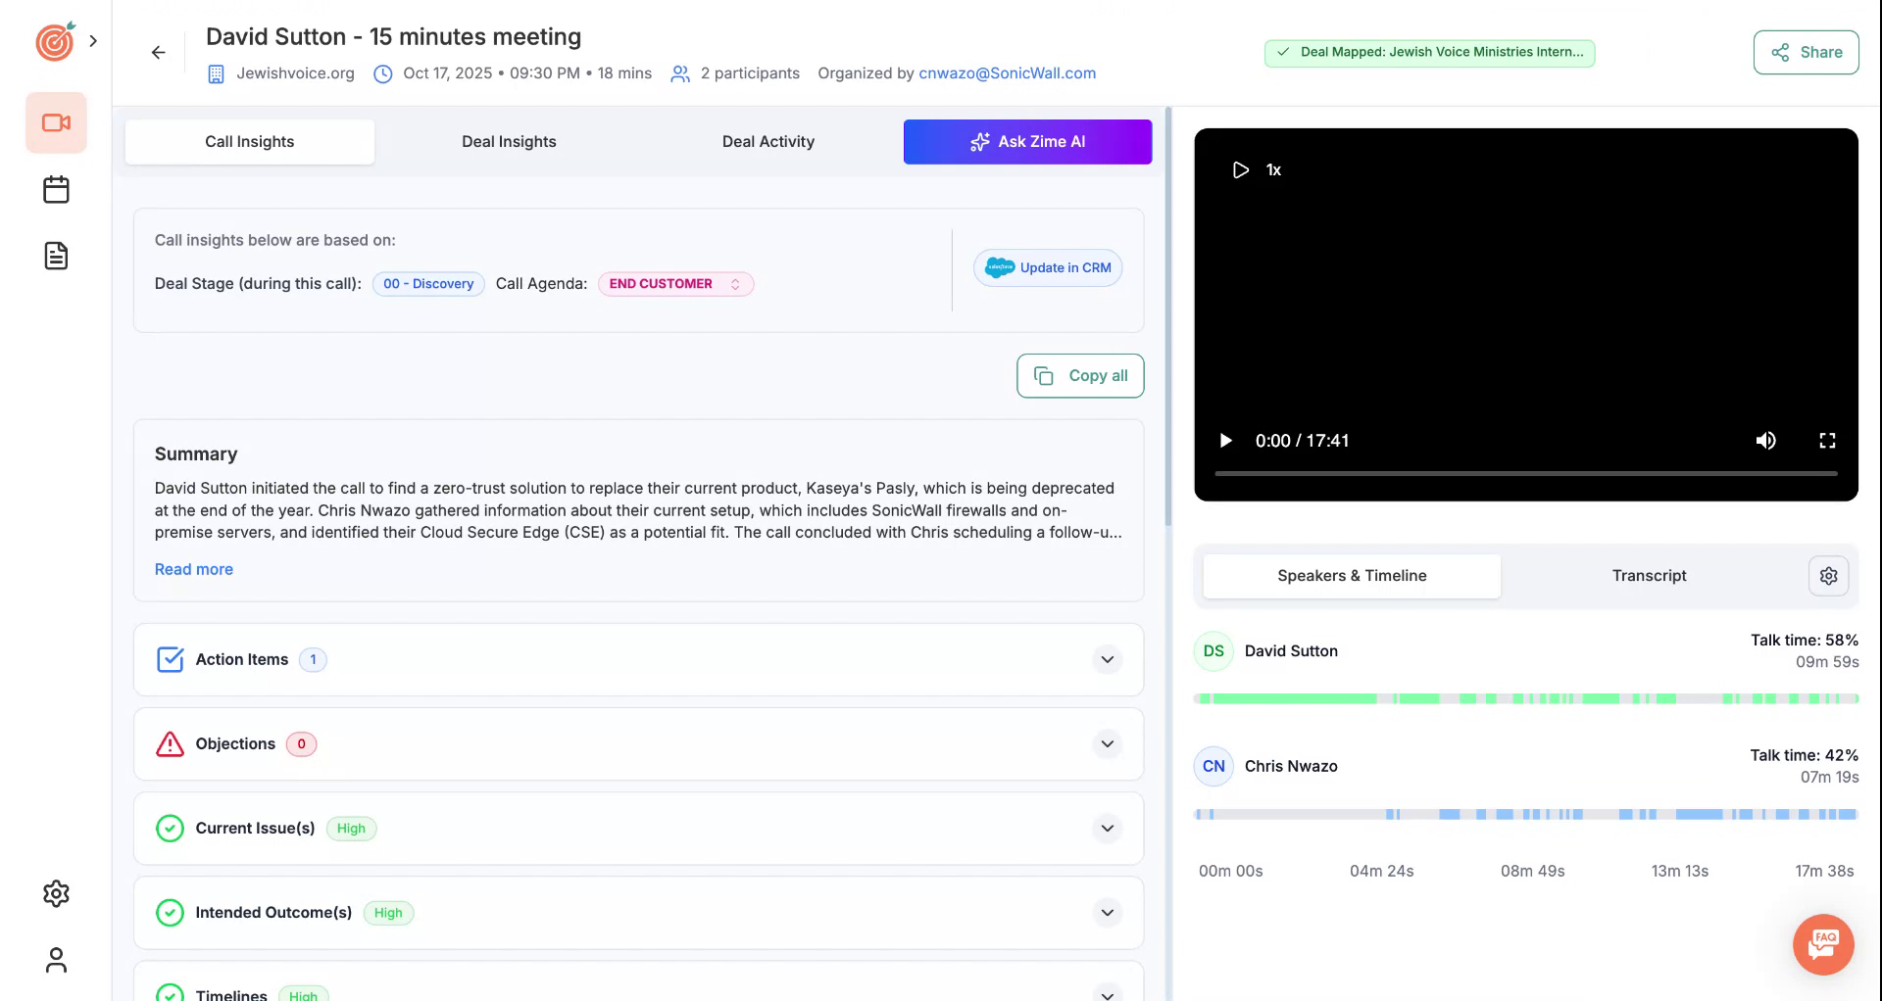Open transcript settings gear icon
Screen dimensions: 1882x1001
click(1828, 576)
